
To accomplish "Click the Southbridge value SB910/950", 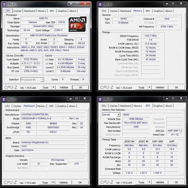I will tap(53, 128).
